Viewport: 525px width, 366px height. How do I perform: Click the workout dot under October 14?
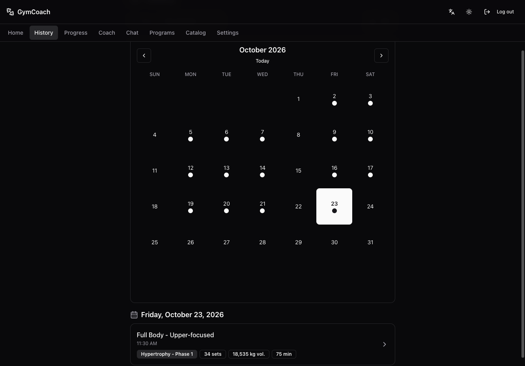(x=262, y=175)
